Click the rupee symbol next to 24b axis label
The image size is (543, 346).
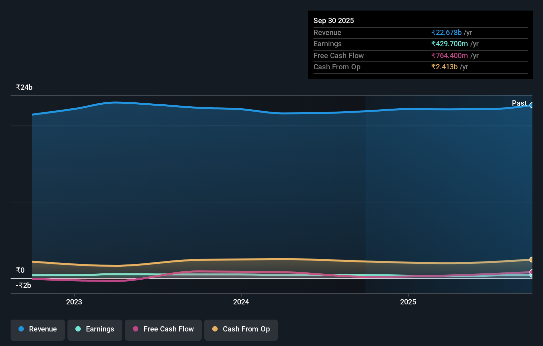(x=18, y=87)
